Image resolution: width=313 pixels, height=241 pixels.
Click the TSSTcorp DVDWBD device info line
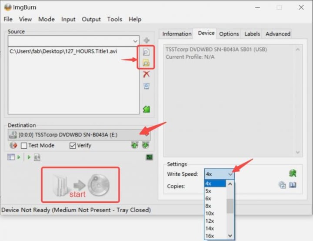click(x=216, y=49)
